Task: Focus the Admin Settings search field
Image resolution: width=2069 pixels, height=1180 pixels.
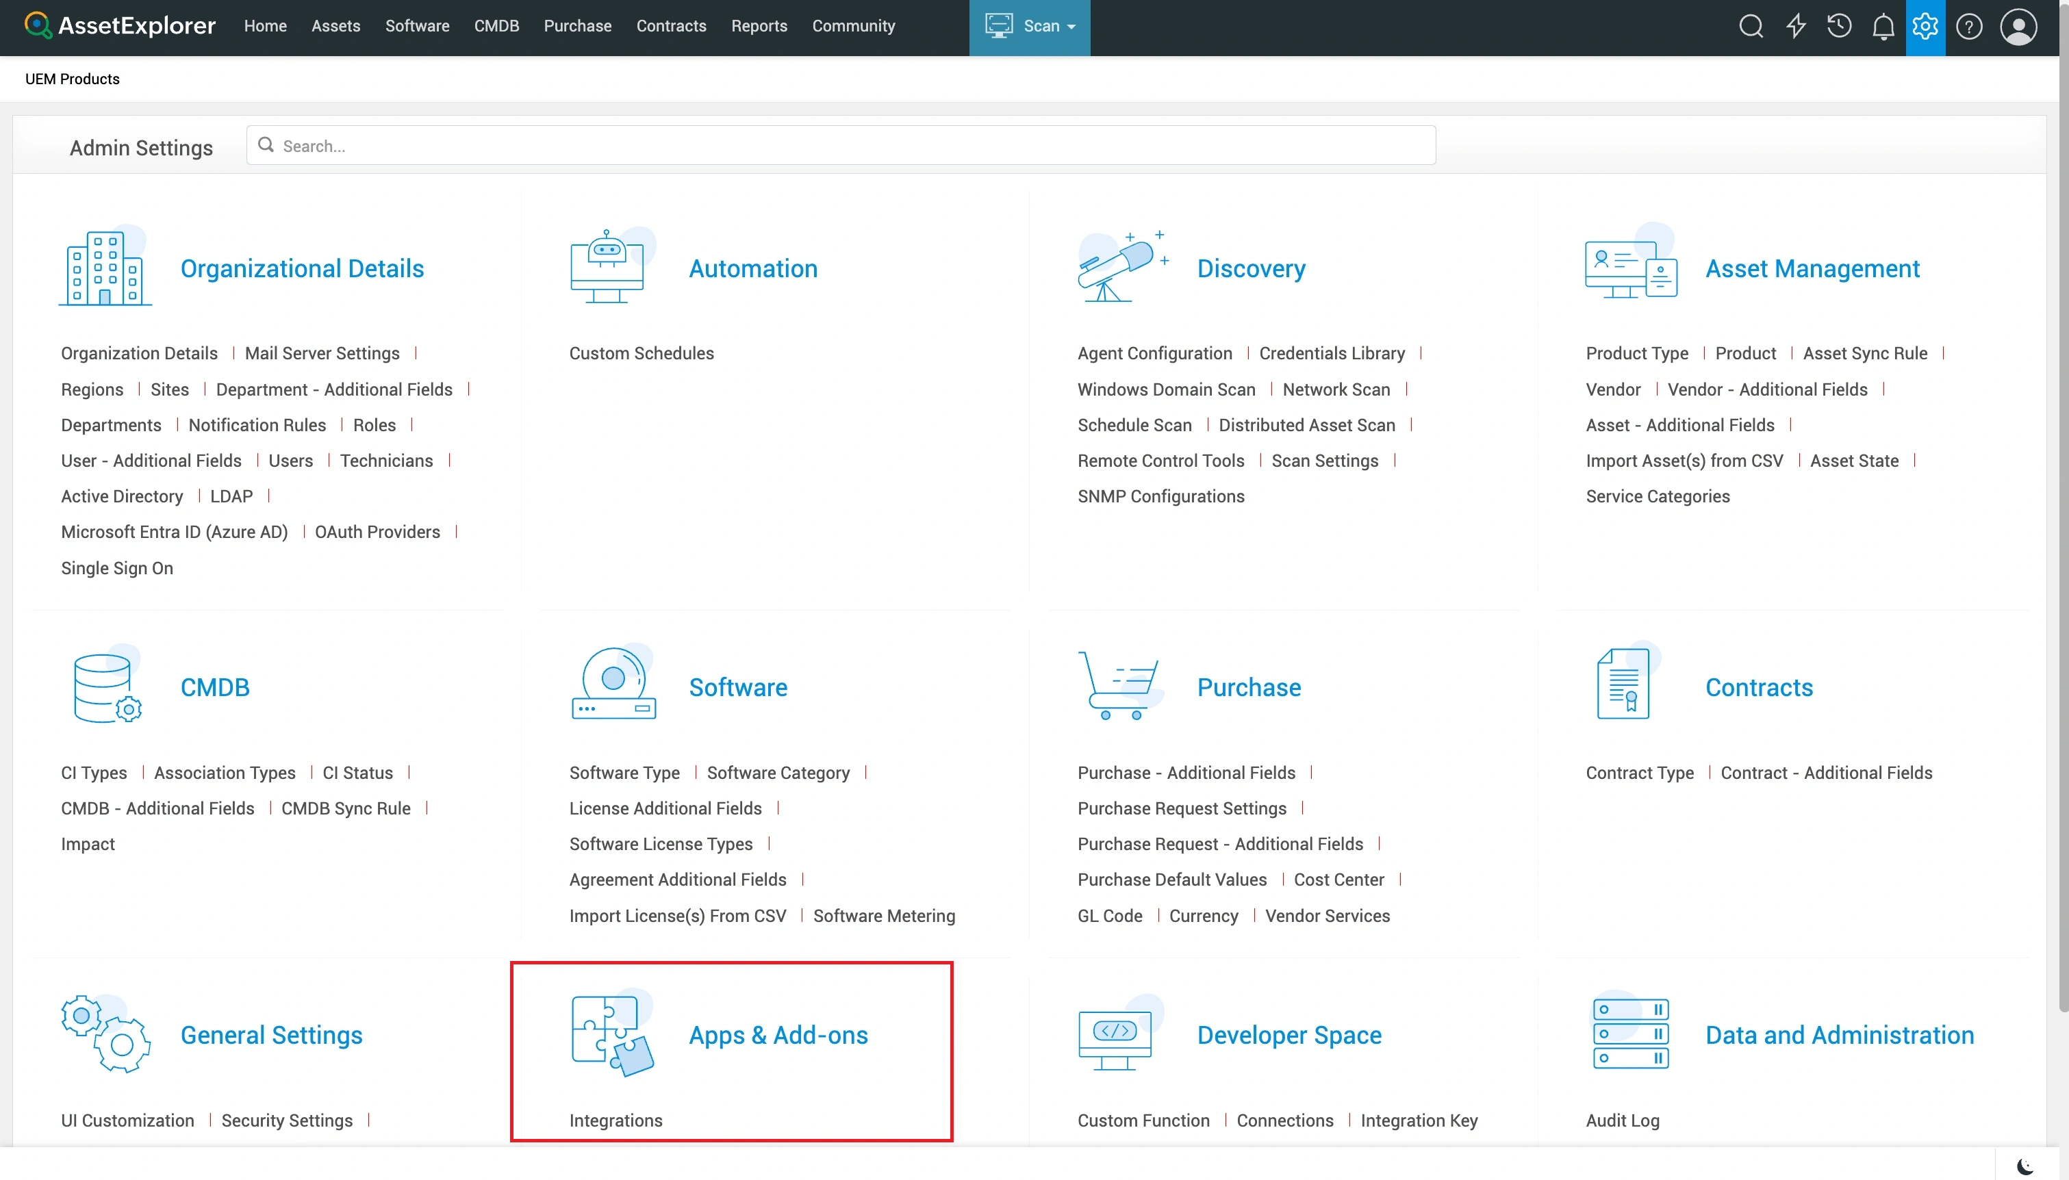Action: (841, 146)
